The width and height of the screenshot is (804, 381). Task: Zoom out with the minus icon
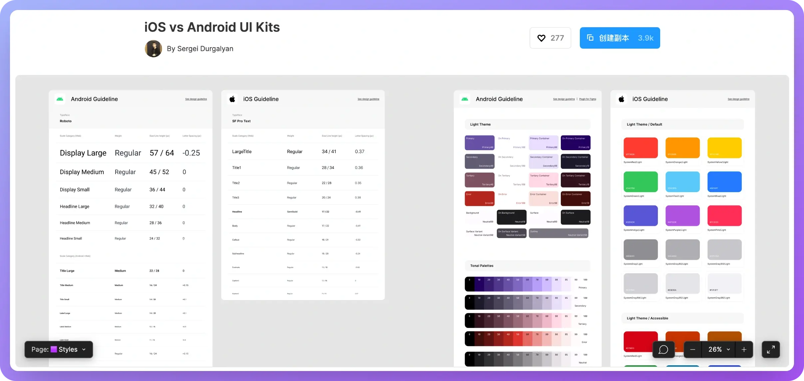click(693, 349)
